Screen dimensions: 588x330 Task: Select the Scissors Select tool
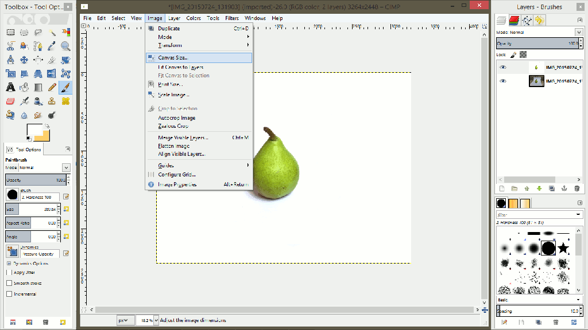tap(10, 46)
